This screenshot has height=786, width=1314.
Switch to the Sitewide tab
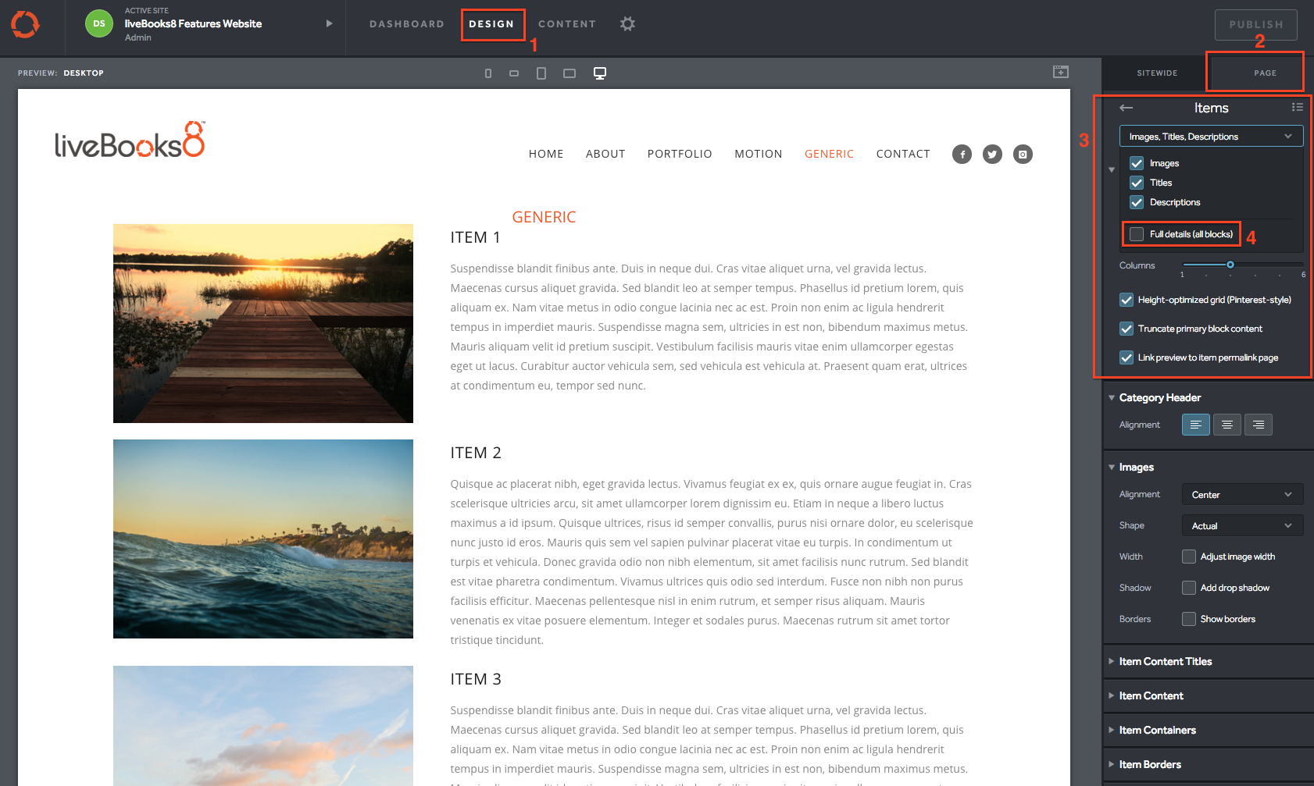tap(1156, 73)
